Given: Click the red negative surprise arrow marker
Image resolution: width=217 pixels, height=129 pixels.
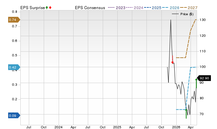Looking at the screenshot, I should coord(173,60).
